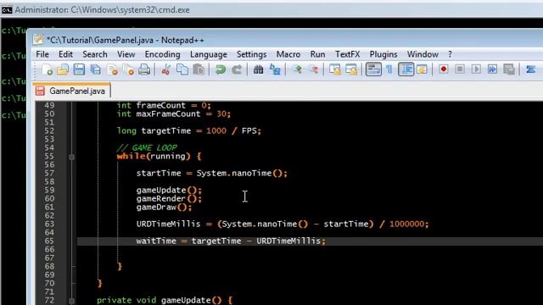Toggle Show All Characters pilcrow icon
Viewport: 543px width, 305px height.
pos(389,69)
